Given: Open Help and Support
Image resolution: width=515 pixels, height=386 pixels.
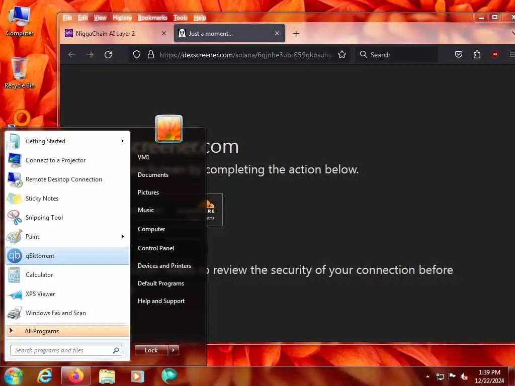Looking at the screenshot, I should pos(161,301).
